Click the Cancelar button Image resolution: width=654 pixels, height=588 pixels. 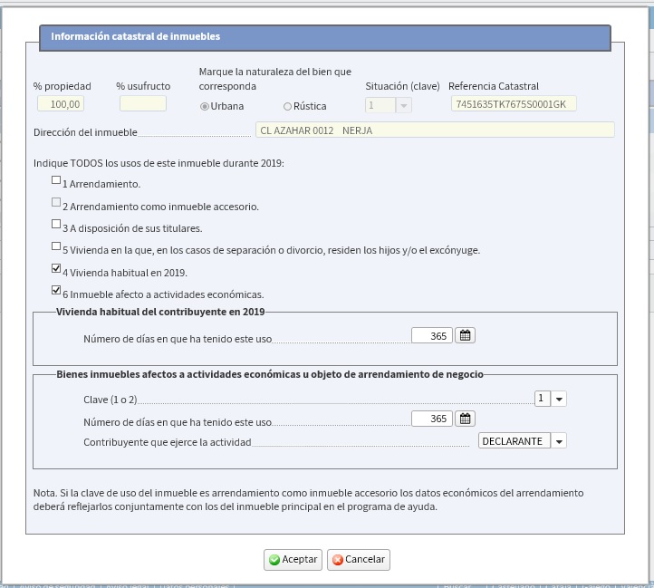359,560
